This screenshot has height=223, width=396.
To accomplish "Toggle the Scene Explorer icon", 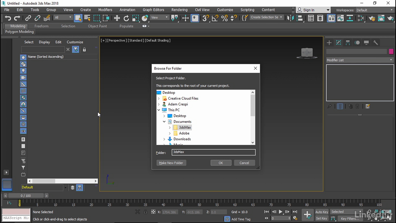I will (311, 18).
